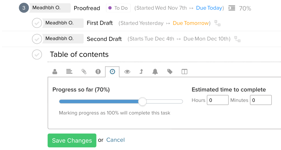Click the Save Changes button
Image resolution: width=281 pixels, height=150 pixels.
pyautogui.click(x=72, y=140)
